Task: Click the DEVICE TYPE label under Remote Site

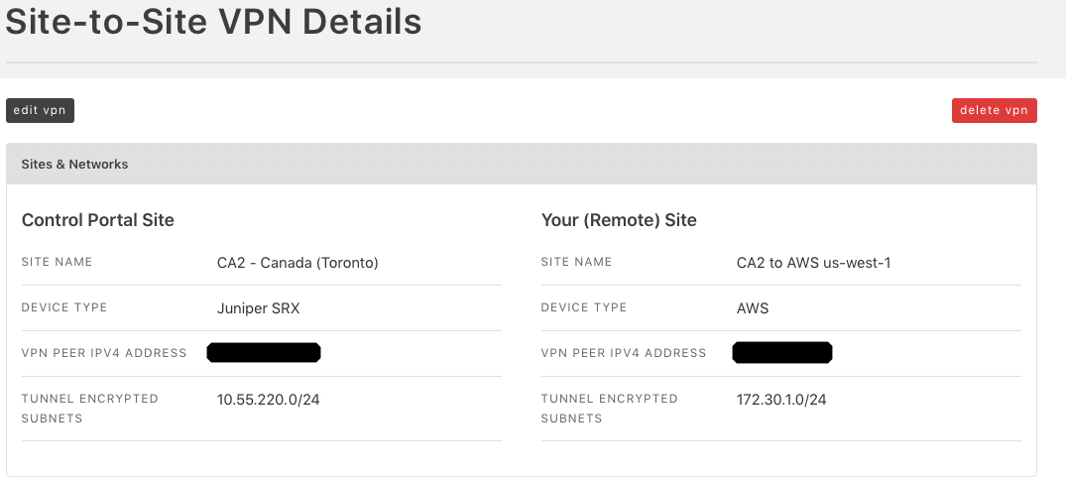Action: (x=584, y=307)
